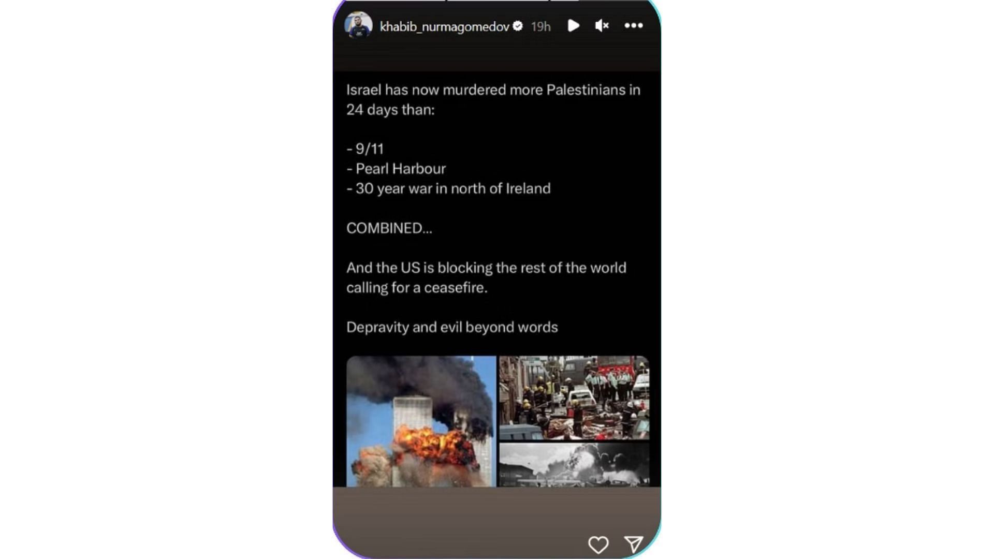Viewport: 994px width, 559px height.
Task: Click the khabib_nurmagomedov username link
Action: [x=444, y=26]
